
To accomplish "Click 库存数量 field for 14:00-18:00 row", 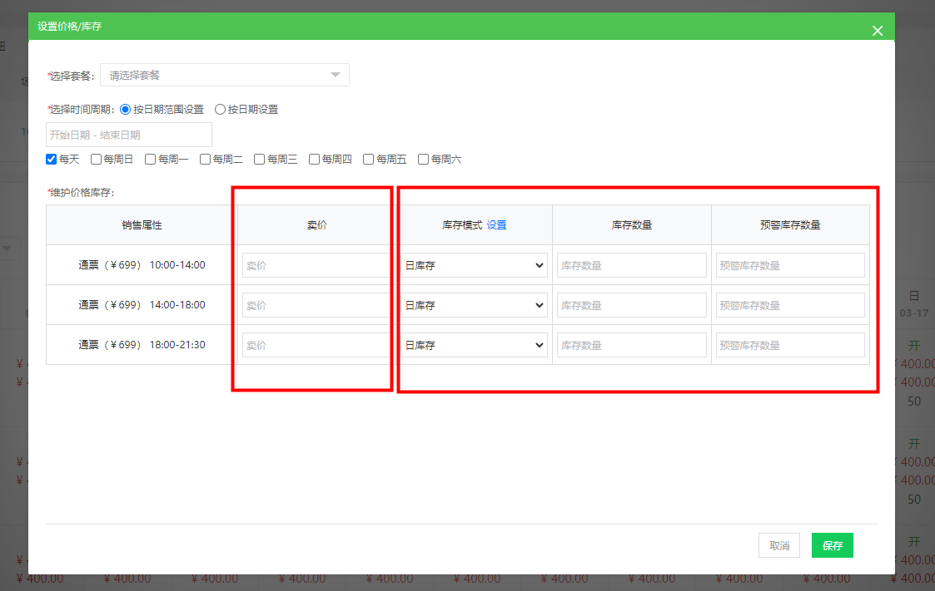I will [x=631, y=305].
